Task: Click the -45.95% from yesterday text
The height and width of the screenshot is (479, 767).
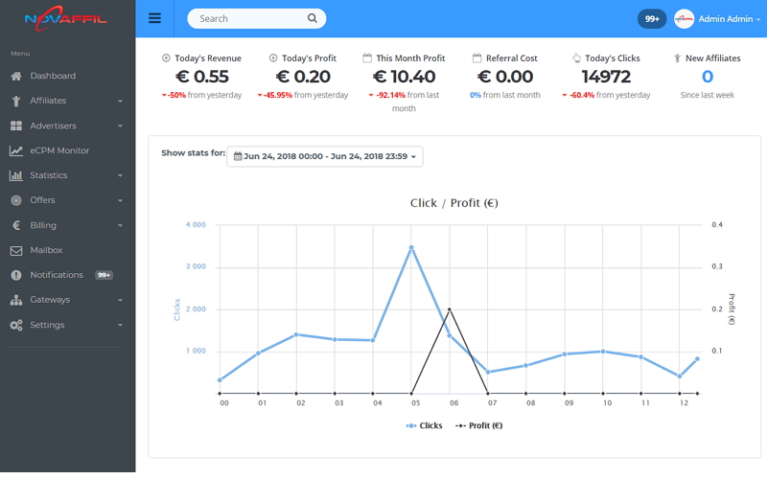Action: pos(303,95)
